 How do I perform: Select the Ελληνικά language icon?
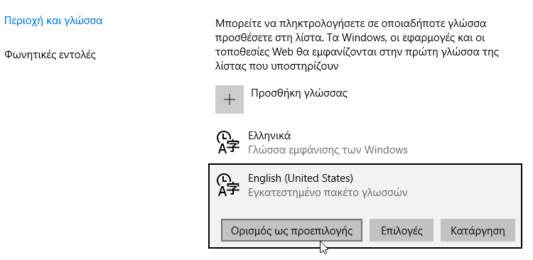pyautogui.click(x=227, y=142)
